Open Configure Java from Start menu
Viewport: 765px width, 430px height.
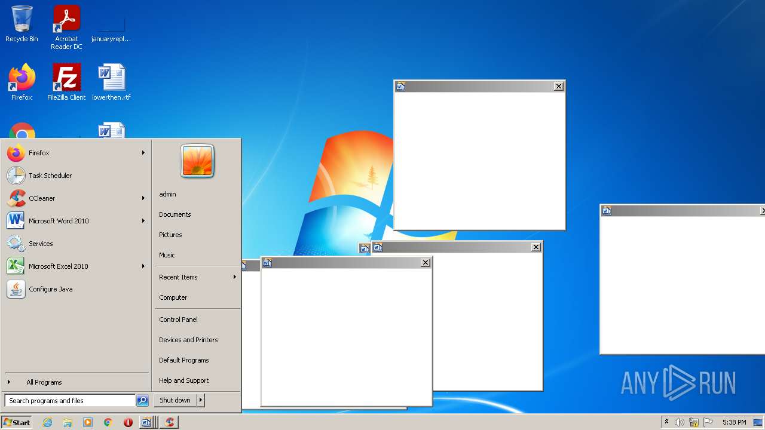click(76, 289)
